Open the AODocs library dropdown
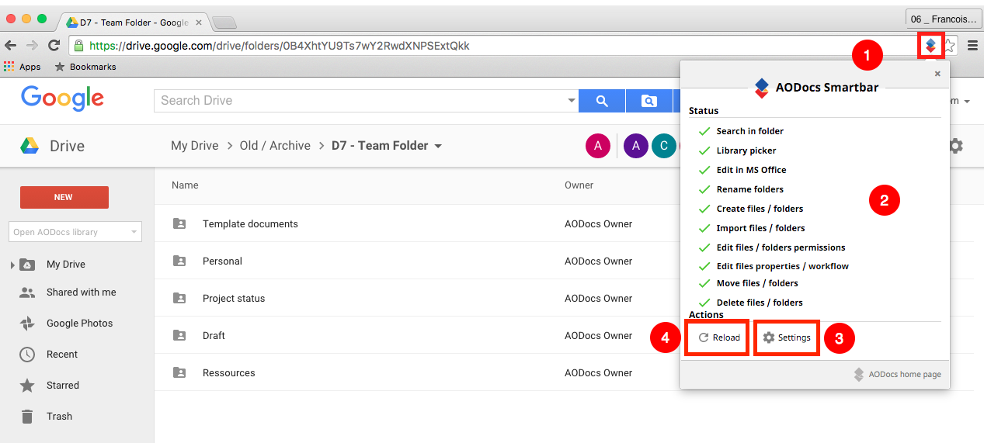The image size is (984, 443). point(75,232)
